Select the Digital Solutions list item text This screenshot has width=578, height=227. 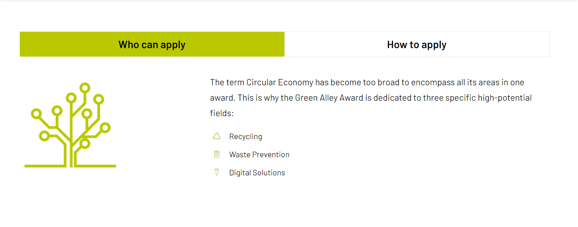257,173
